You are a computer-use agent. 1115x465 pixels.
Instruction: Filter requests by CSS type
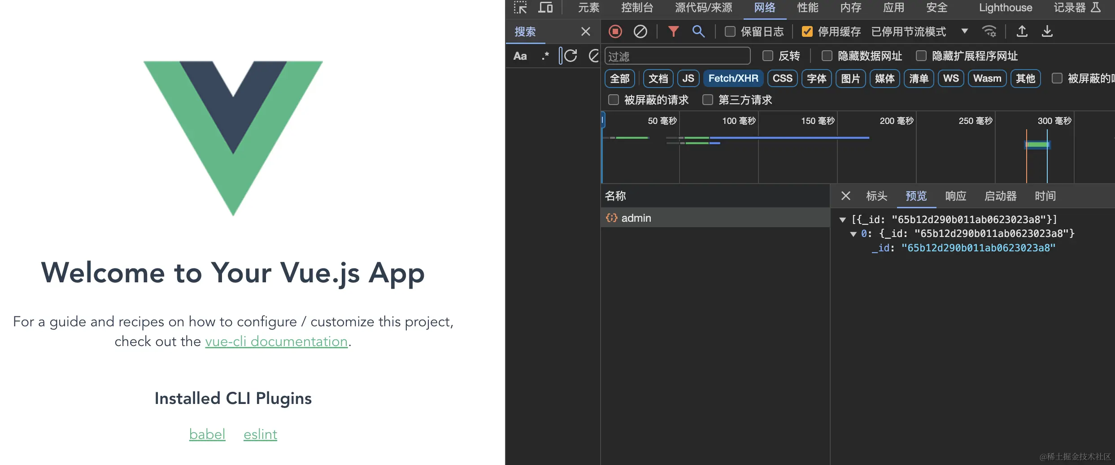click(x=783, y=79)
